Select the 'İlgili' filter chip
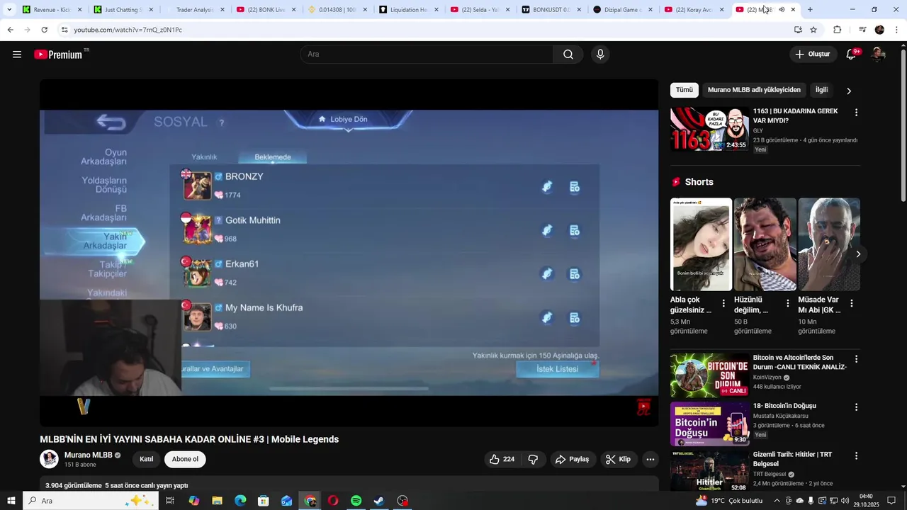 [x=821, y=90]
